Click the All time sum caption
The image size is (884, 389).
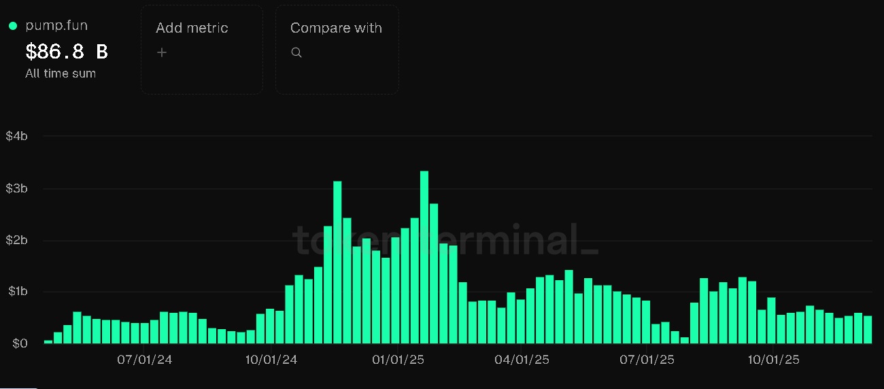(61, 73)
